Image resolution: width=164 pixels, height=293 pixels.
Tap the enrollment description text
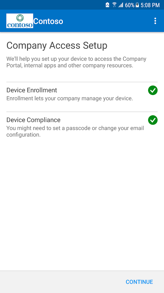tap(70, 98)
